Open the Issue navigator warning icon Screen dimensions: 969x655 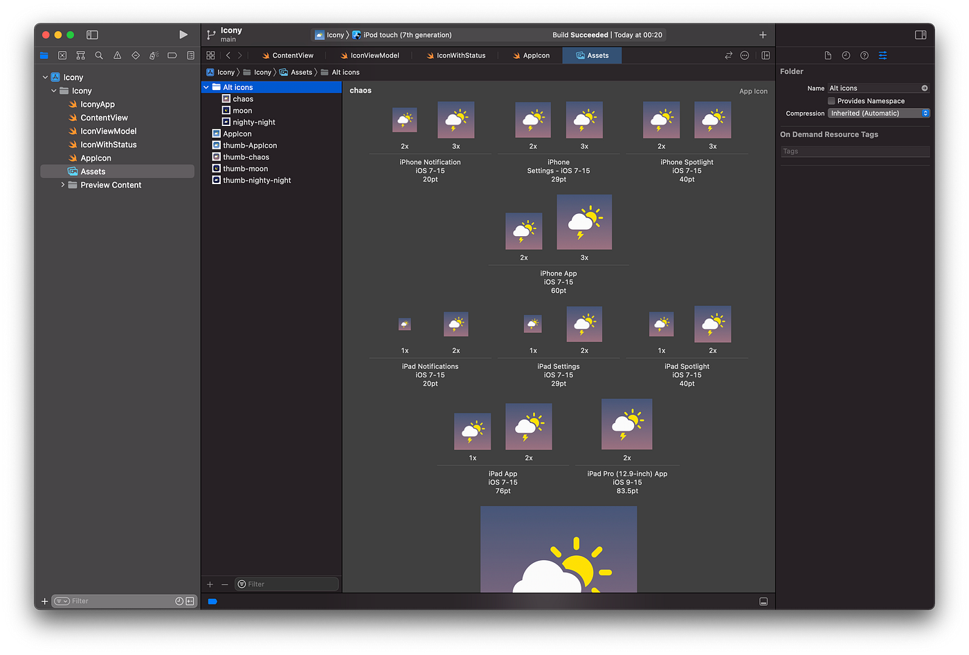(117, 55)
